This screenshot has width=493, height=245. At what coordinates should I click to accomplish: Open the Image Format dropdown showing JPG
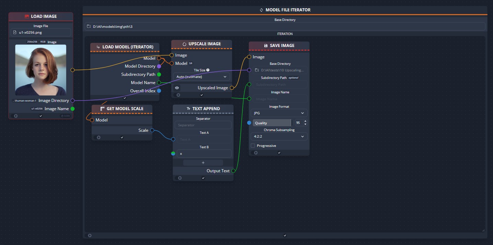[279, 113]
